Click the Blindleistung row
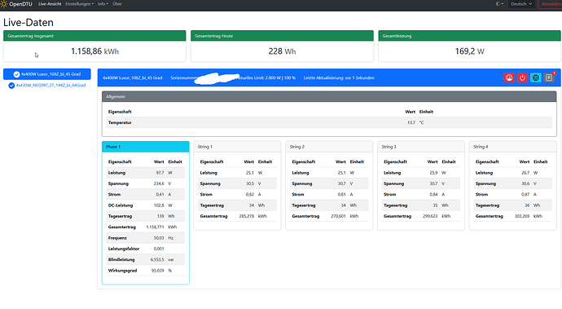Viewport: 562px width, 309px height. click(146, 260)
